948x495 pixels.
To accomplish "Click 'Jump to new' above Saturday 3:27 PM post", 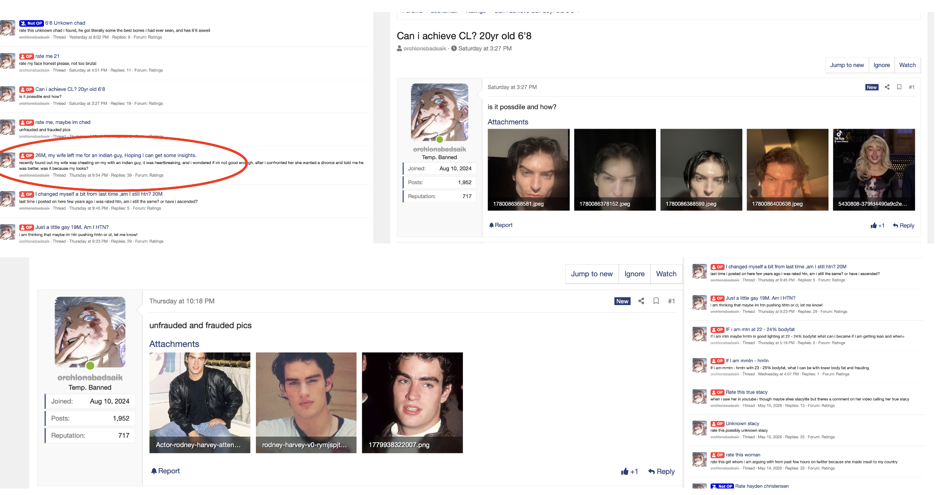I will (x=847, y=65).
